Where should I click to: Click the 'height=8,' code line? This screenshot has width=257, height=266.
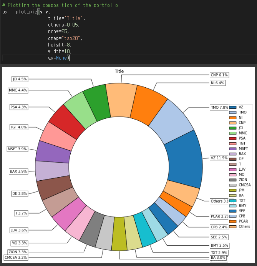tap(60, 45)
